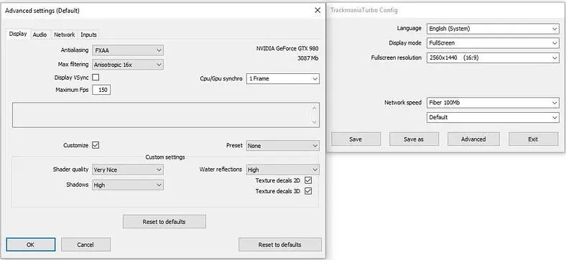The image size is (566, 260).
Task: Close the Advanced settings dialog
Action: 317,10
